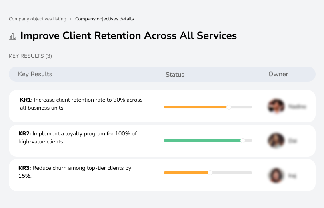Click the KR3 owner avatar
The width and height of the screenshot is (324, 208).
tap(276, 175)
